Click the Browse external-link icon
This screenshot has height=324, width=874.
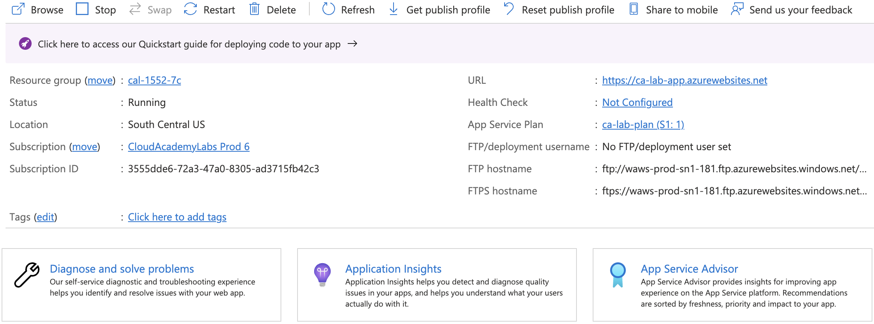(18, 9)
